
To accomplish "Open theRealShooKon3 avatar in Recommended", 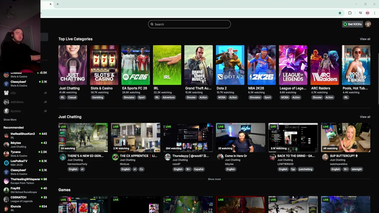I will (x=6, y=136).
